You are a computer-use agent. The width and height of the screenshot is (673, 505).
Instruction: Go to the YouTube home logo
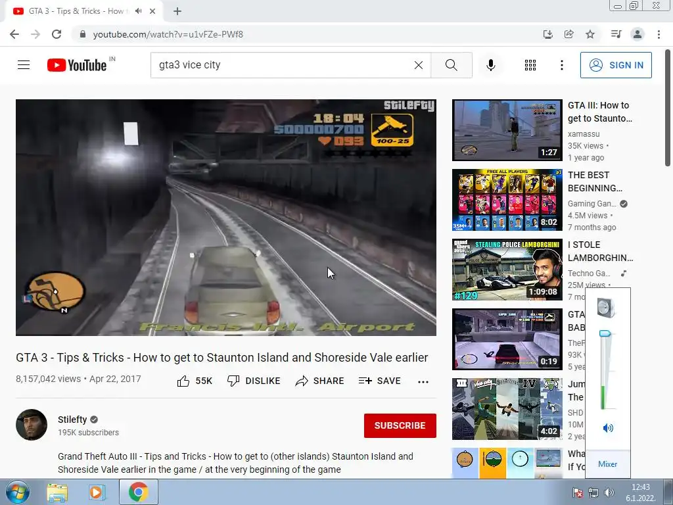tap(77, 65)
